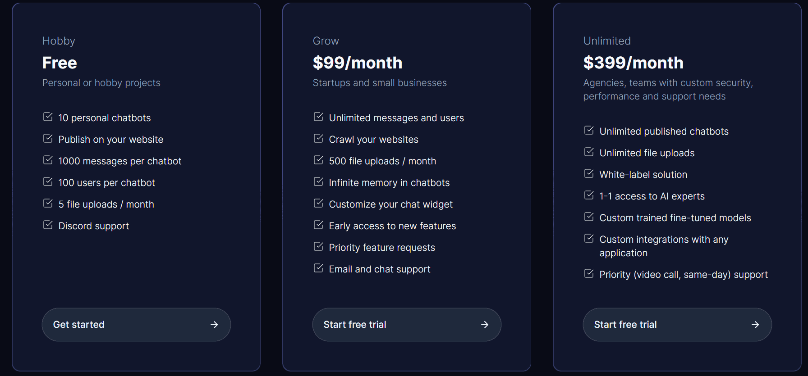Click the checkmark next to Infinite memory in chatbots
The image size is (808, 376).
pos(318,181)
